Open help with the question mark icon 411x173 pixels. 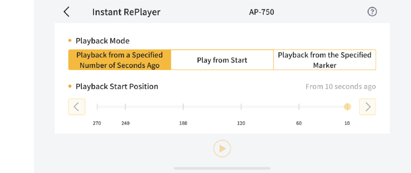pyautogui.click(x=372, y=12)
